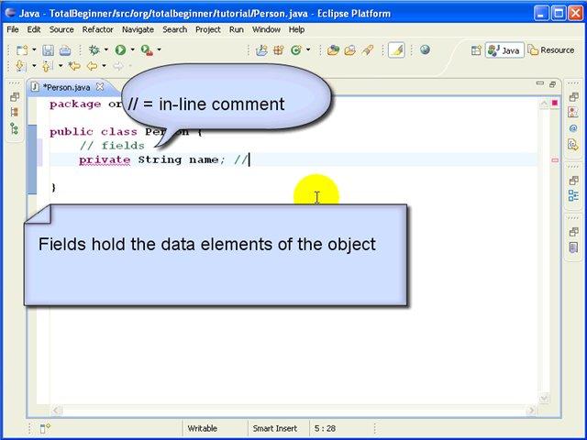Image resolution: width=587 pixels, height=440 pixels.
Task: Expand the New file dropdown arrow
Action: (x=34, y=50)
